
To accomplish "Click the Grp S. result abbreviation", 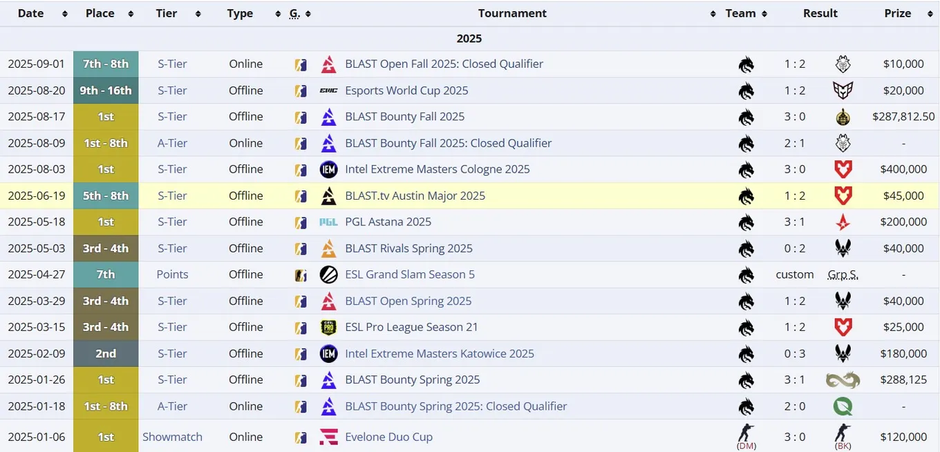I will (843, 274).
